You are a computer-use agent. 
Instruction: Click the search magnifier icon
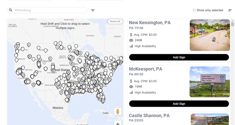[x=11, y=10]
